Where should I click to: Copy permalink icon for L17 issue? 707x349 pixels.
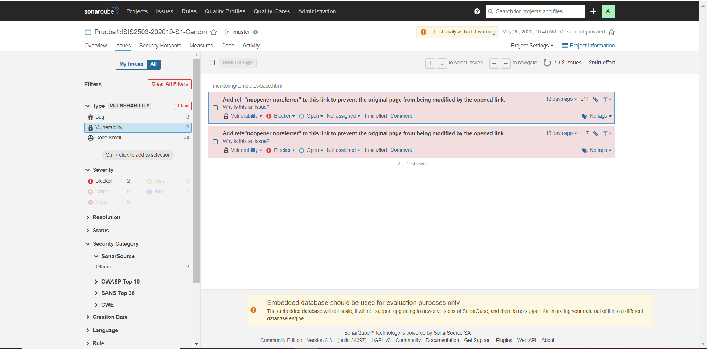point(595,133)
